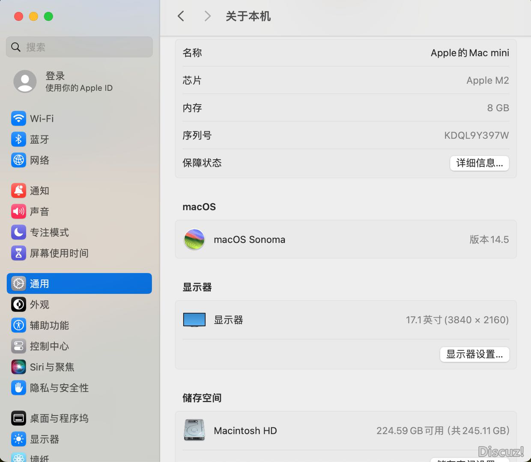Select 声音 in the sidebar

click(79, 211)
